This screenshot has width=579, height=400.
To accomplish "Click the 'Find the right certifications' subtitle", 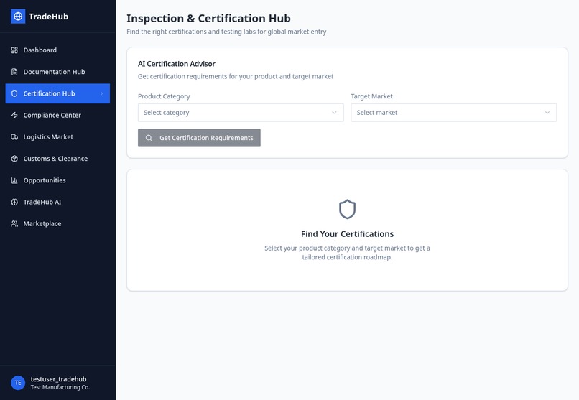I will tap(226, 32).
